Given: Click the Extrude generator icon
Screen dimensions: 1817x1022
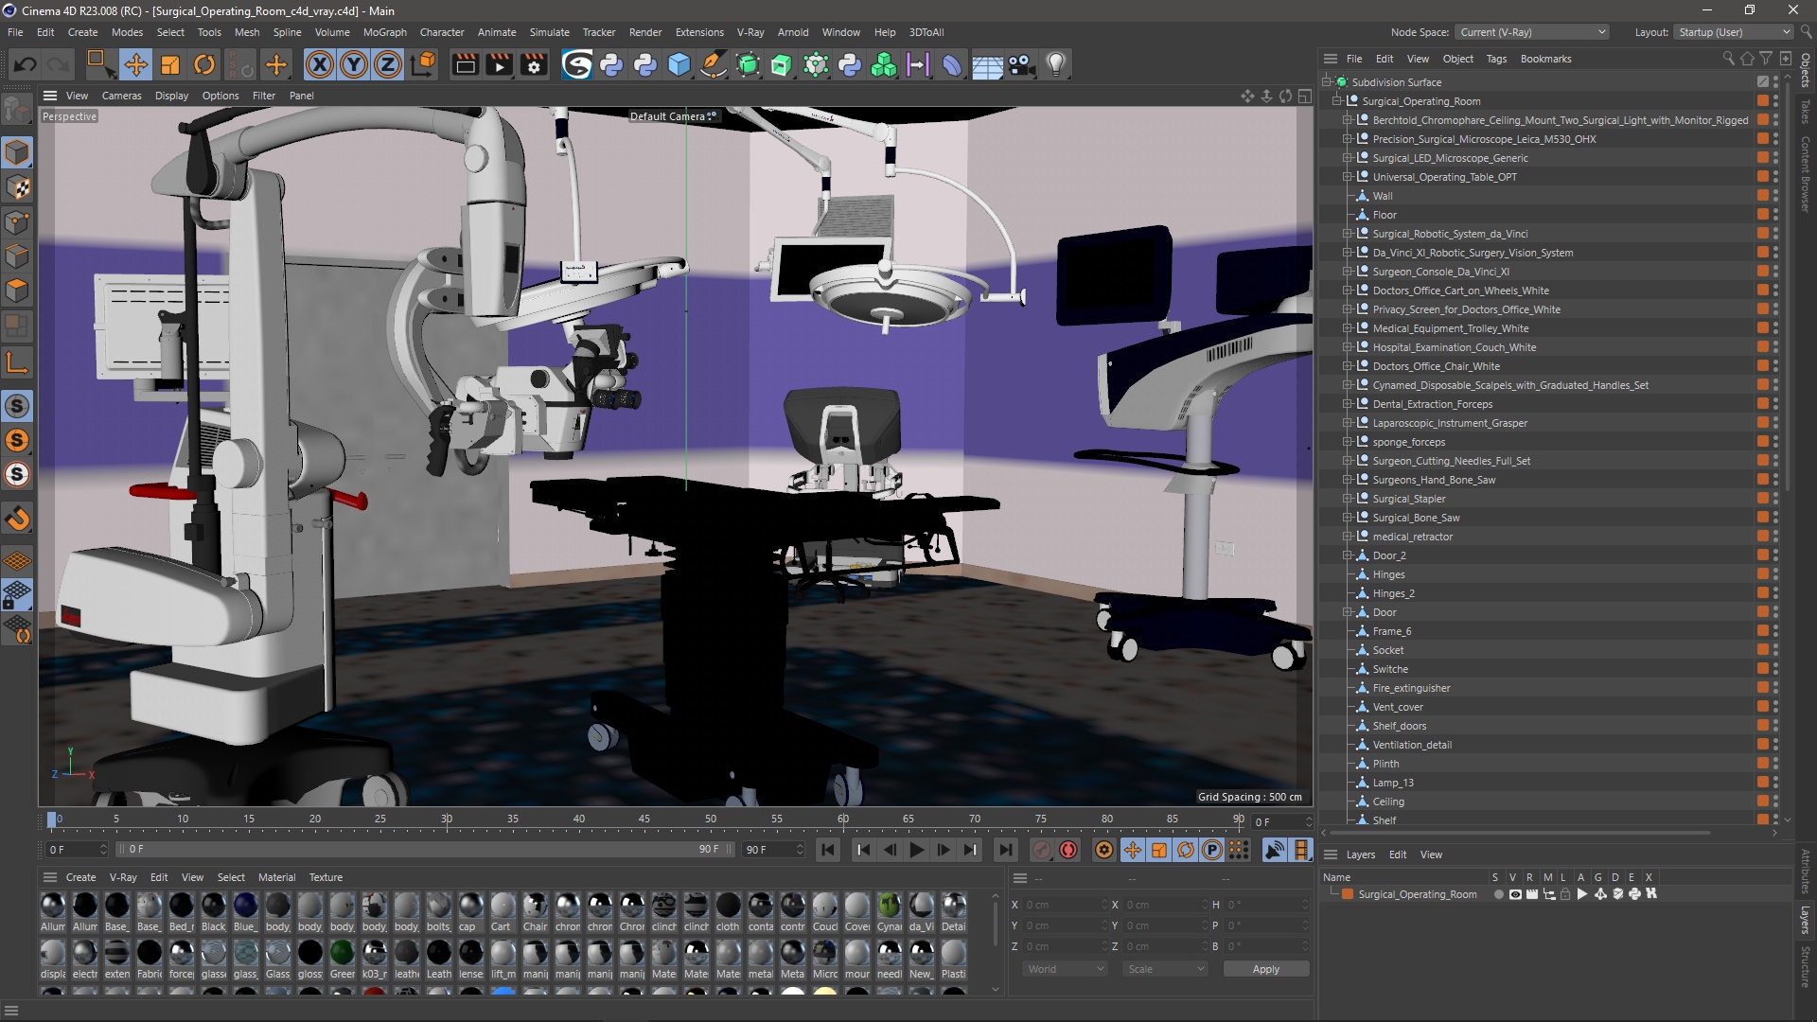Looking at the screenshot, I should point(782,64).
